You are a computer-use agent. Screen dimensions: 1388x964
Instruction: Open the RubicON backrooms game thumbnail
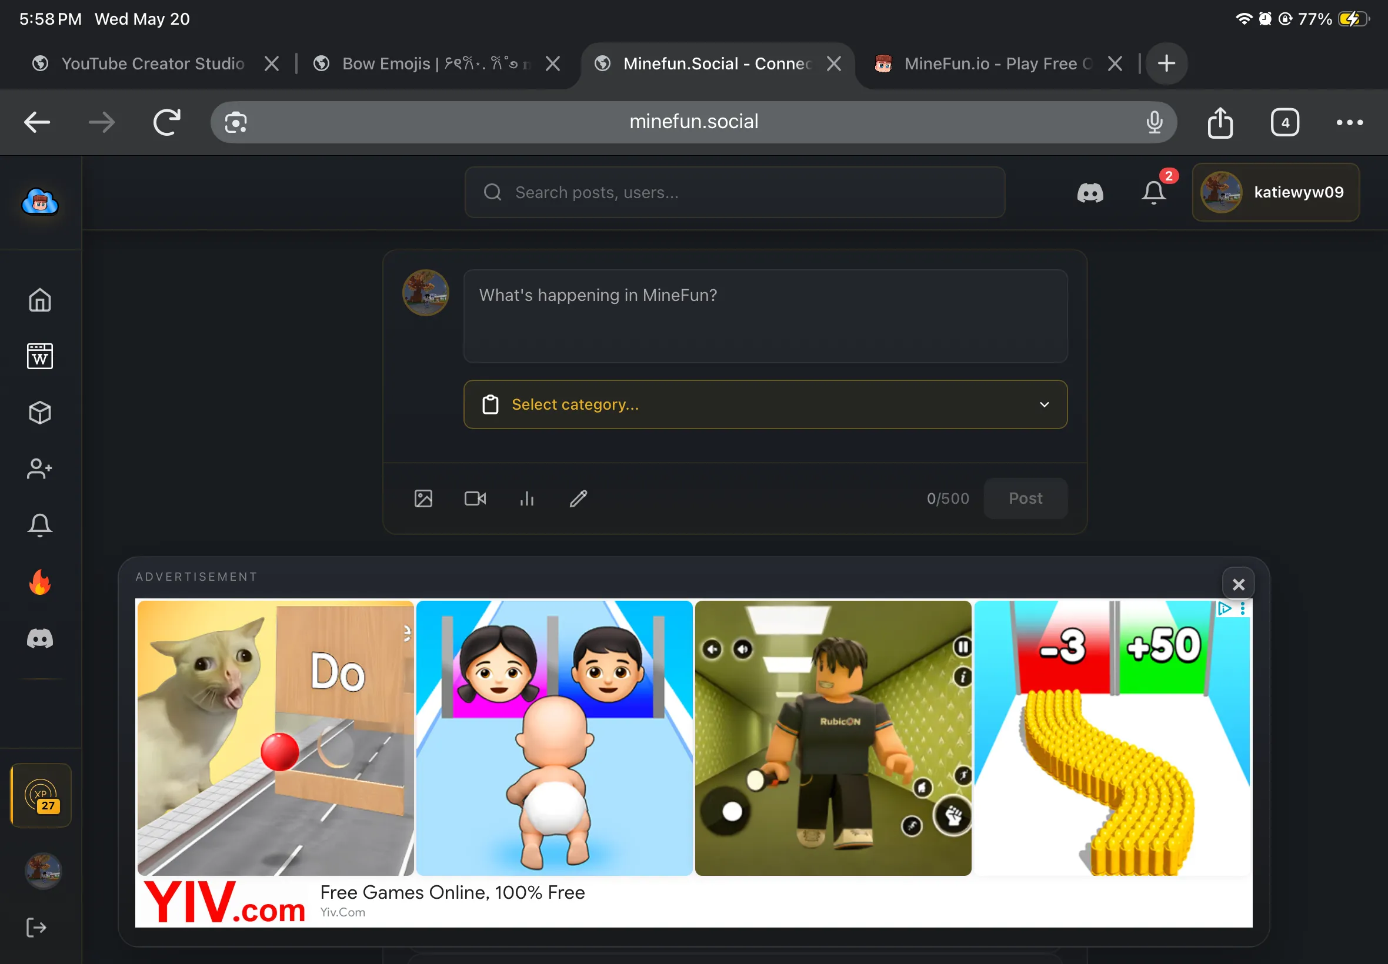tap(833, 738)
